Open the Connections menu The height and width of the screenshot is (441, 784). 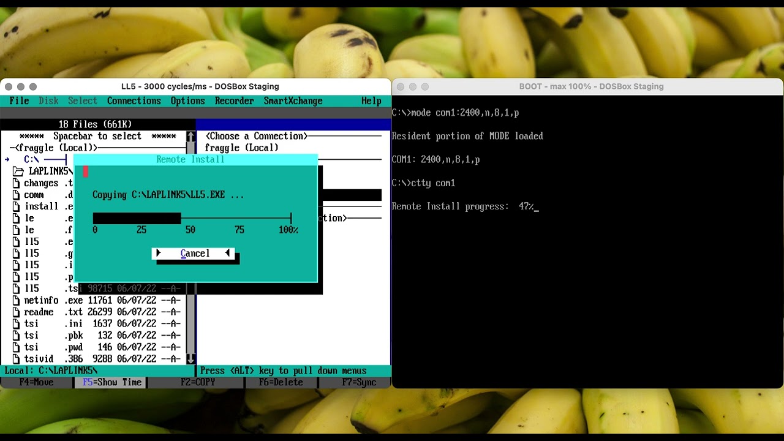click(134, 101)
